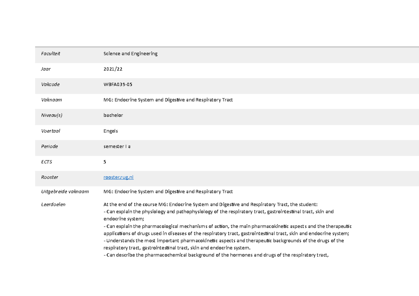The width and height of the screenshot is (419, 296).
Task: Click the Faculteit row label
Action: click(51, 53)
